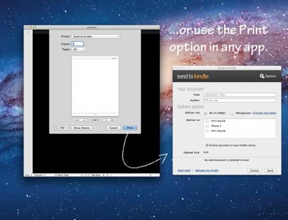The height and width of the screenshot is (220, 288).
Task: Click the Print button
Action: click(x=130, y=128)
